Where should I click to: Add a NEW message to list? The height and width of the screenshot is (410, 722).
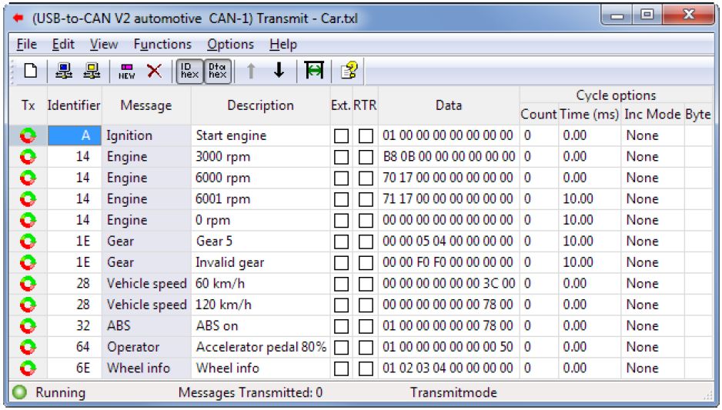point(126,72)
